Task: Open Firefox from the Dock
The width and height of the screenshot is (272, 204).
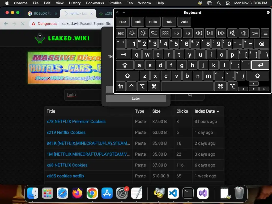Action: coord(77,193)
